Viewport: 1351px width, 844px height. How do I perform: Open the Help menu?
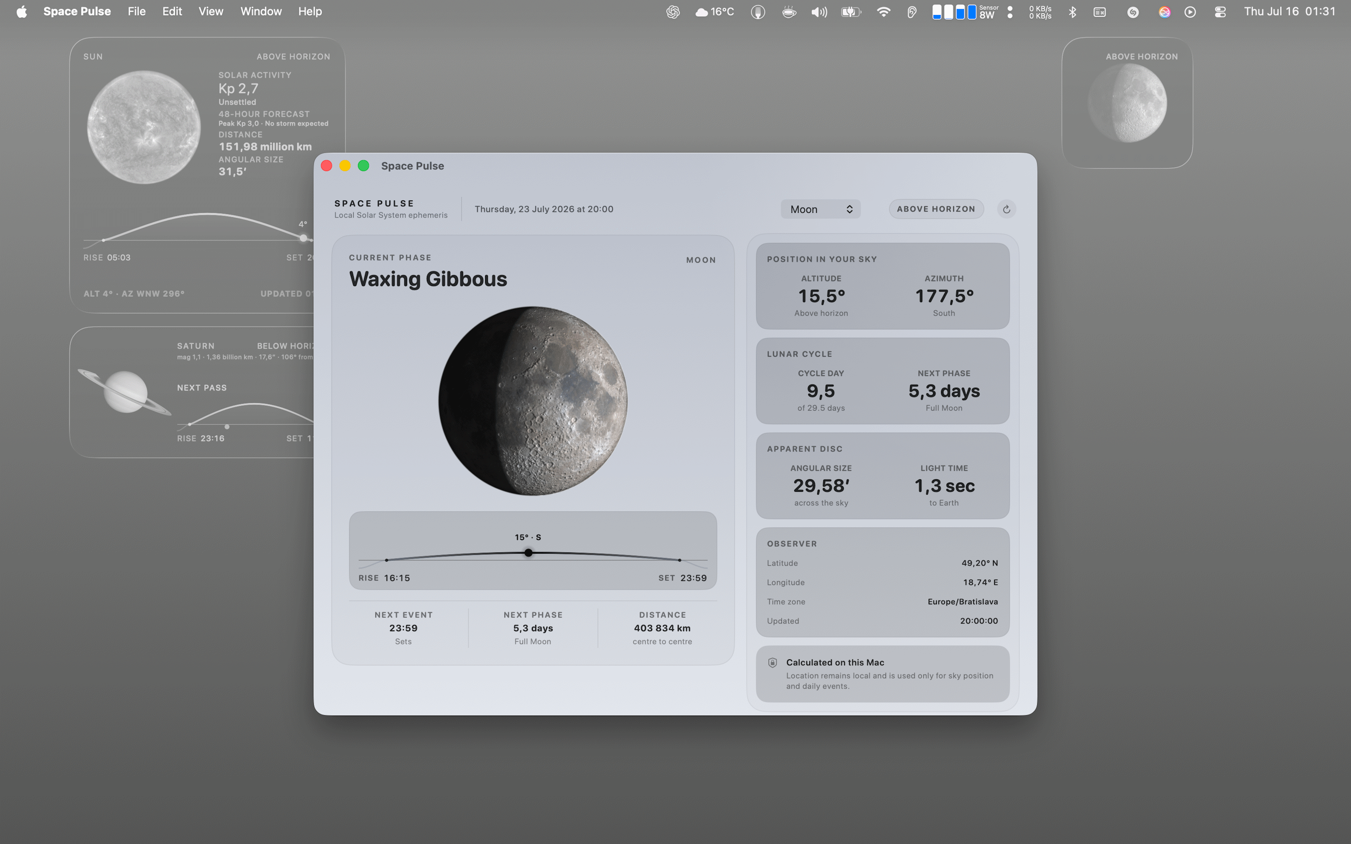click(310, 12)
